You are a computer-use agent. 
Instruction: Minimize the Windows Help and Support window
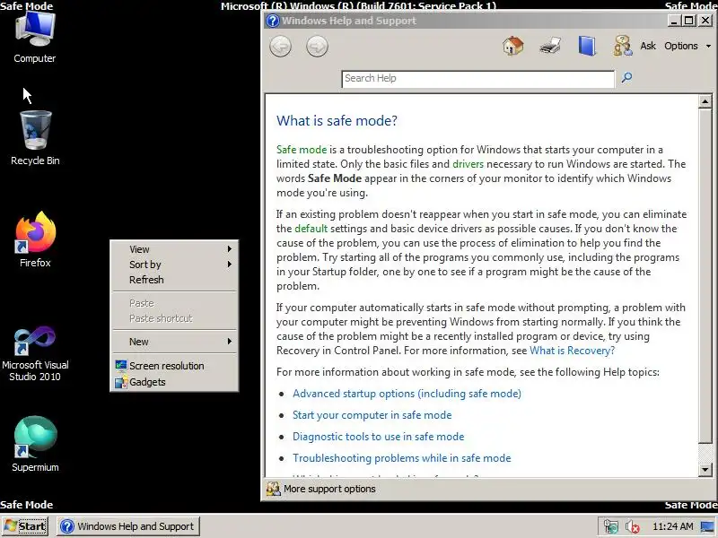tap(673, 21)
